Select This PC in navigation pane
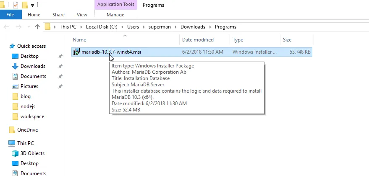Image resolution: width=369 pixels, height=176 pixels. pos(26,143)
